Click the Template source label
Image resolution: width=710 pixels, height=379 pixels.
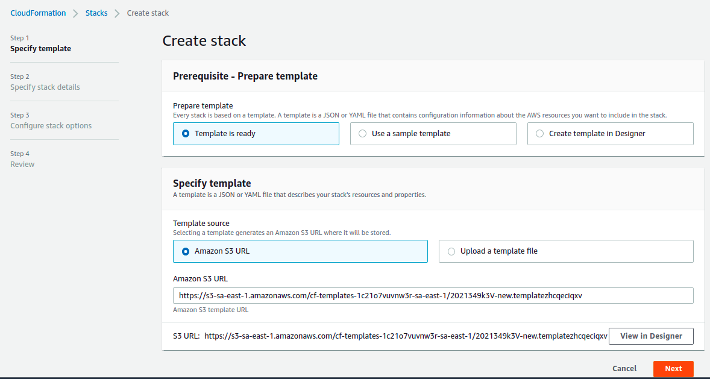tap(201, 223)
